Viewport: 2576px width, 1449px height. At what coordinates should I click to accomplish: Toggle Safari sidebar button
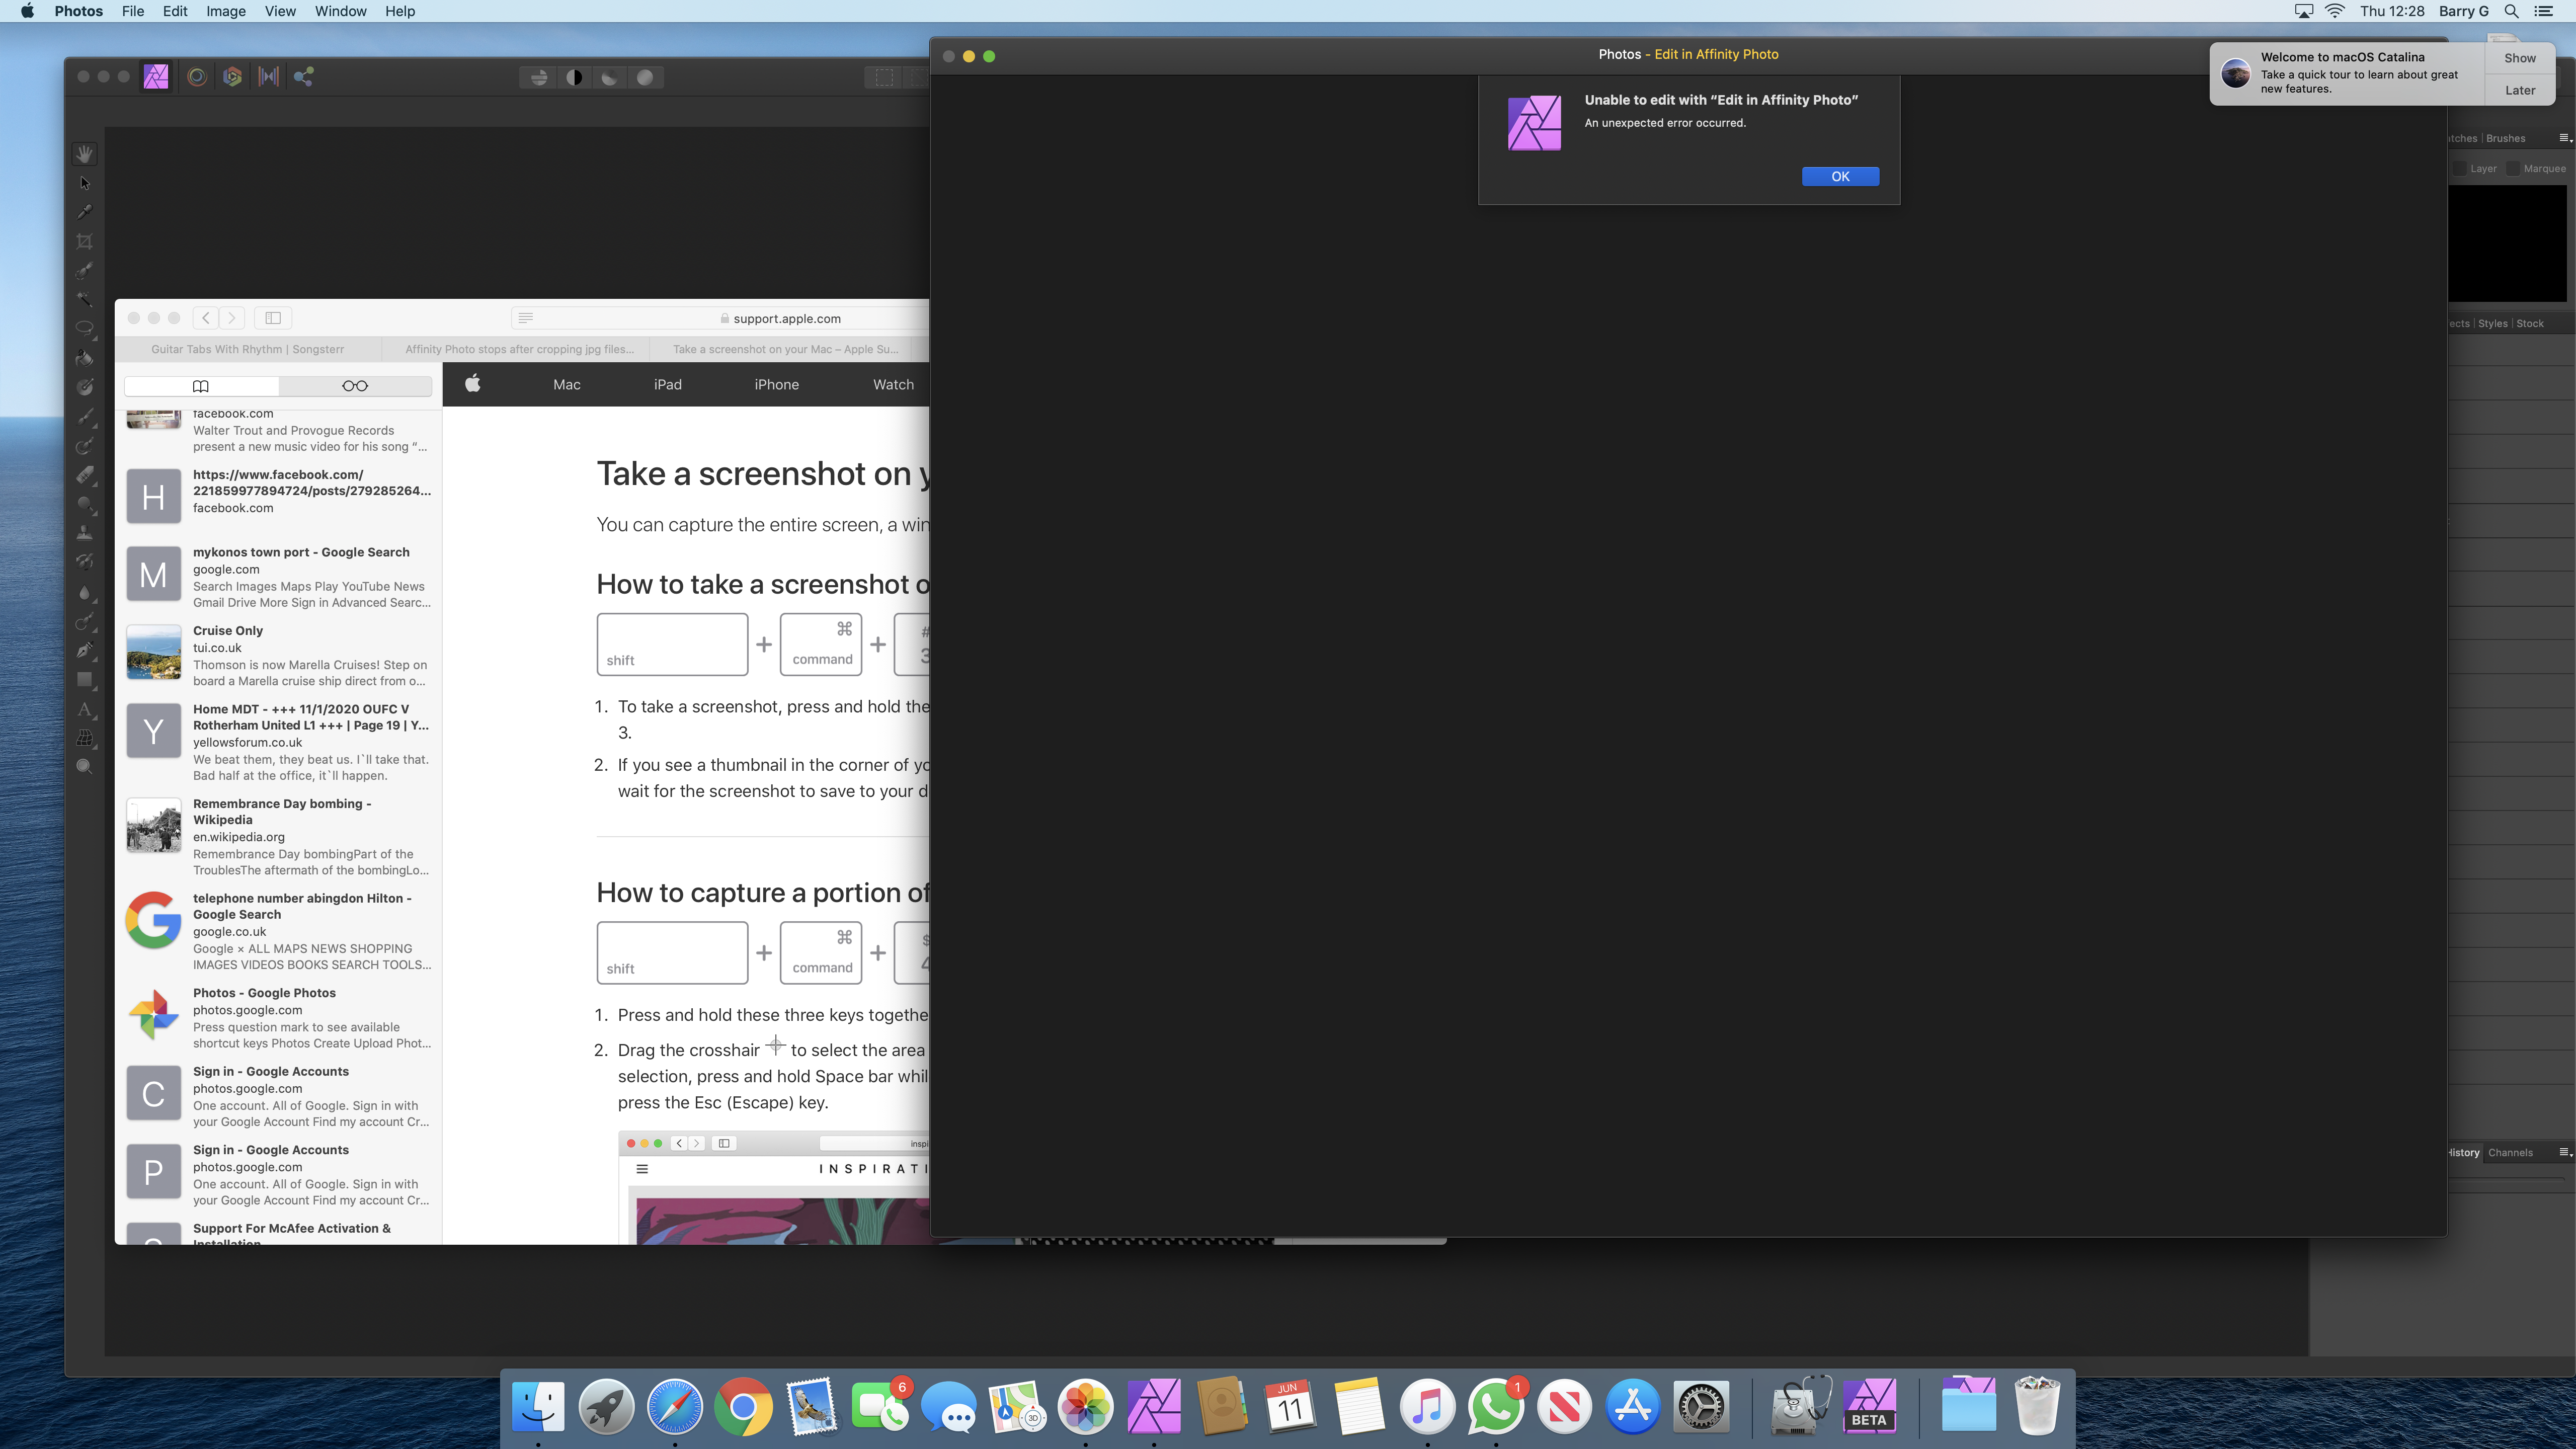coord(273,318)
